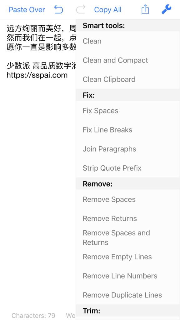180x320 pixels.
Task: Select Fix Line Breaks
Action: tap(128, 130)
